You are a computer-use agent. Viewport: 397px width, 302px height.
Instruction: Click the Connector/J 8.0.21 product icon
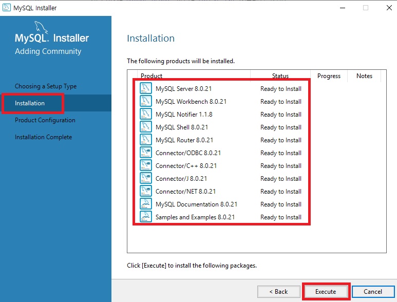pos(146,178)
